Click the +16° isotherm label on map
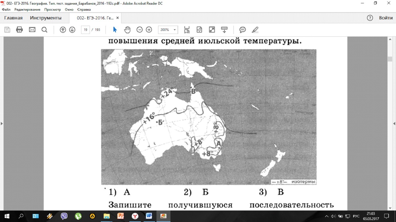 (149, 118)
